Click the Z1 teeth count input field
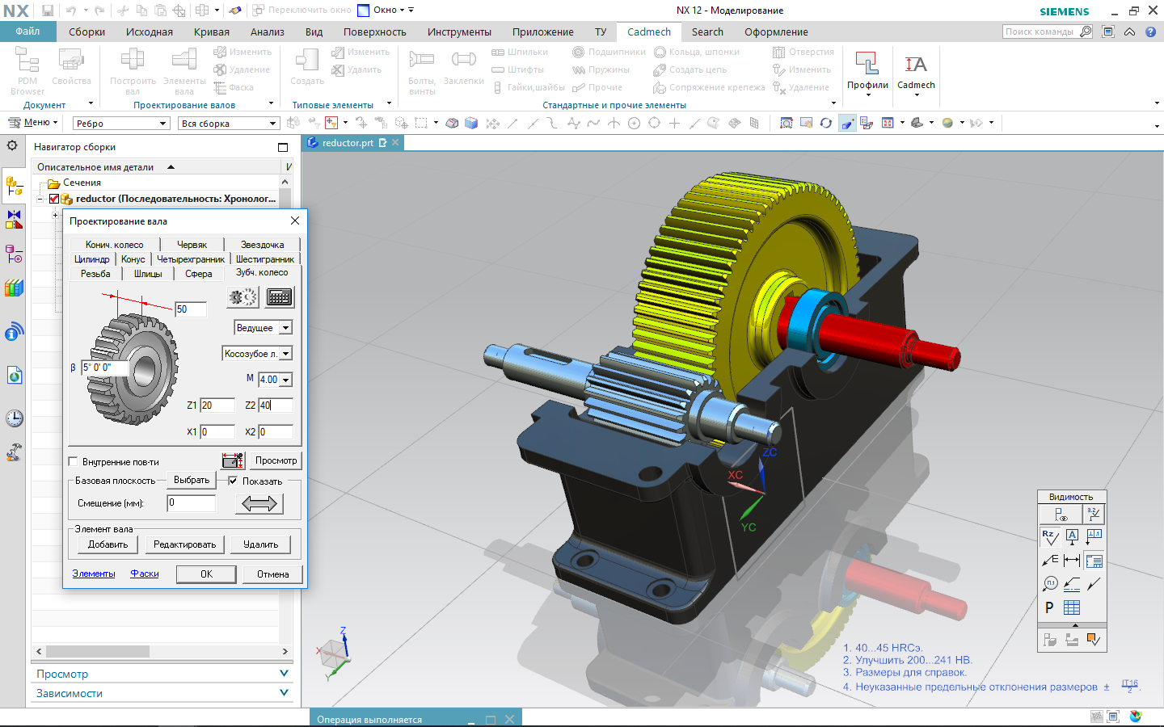 coord(217,406)
